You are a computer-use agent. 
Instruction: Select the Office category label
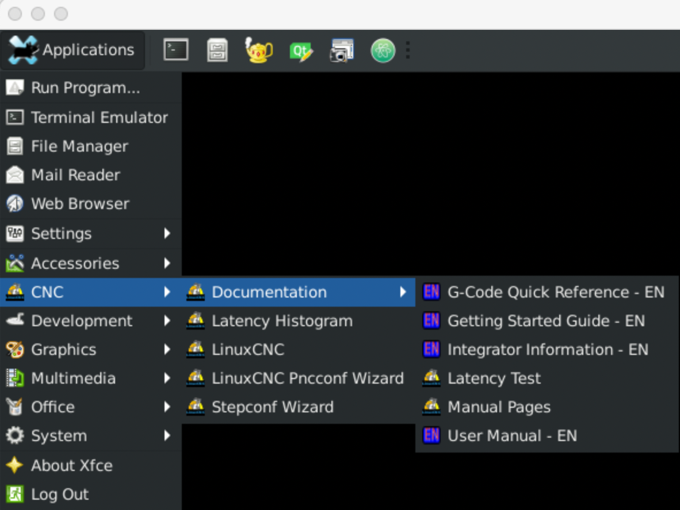point(53,407)
